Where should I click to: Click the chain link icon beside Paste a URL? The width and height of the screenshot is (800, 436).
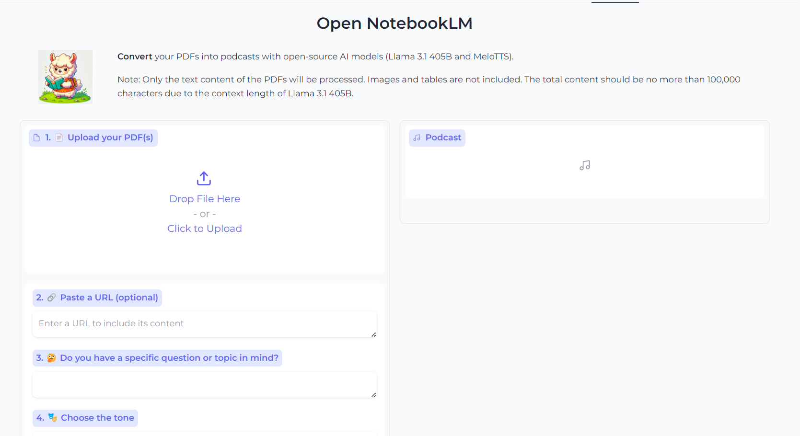[x=51, y=298]
